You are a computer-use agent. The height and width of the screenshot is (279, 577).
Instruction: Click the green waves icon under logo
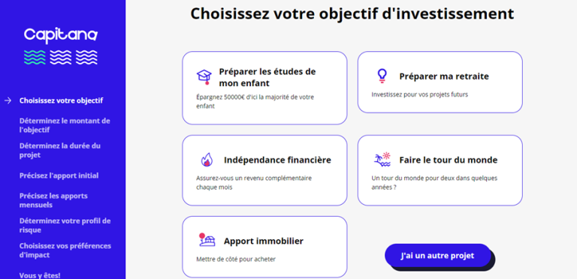click(35, 57)
